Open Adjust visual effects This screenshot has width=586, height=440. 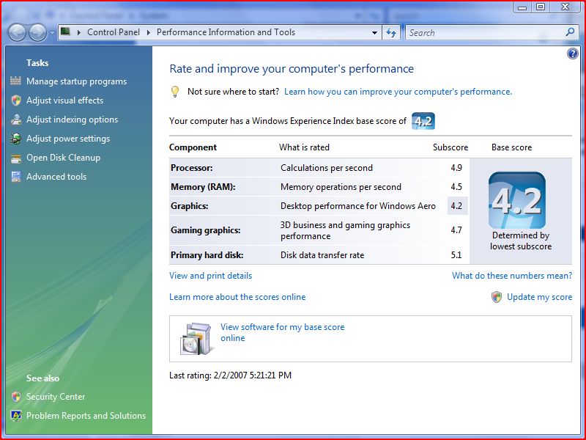coord(64,100)
